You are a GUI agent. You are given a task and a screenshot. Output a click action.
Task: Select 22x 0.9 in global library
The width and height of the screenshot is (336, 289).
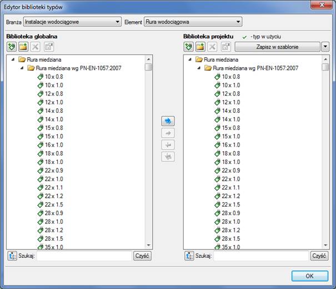coord(54,171)
